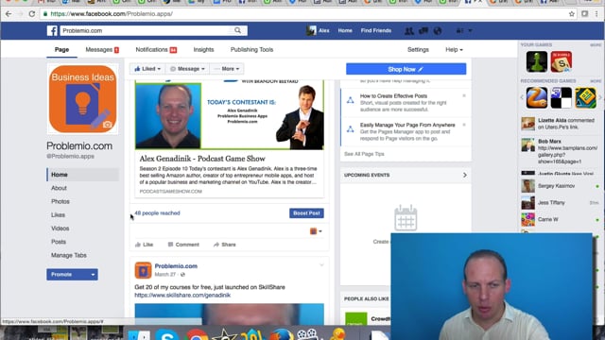Screen dimensions: 605x340
Task: Open the black-and-white tiles recommended game
Action: 561,98
